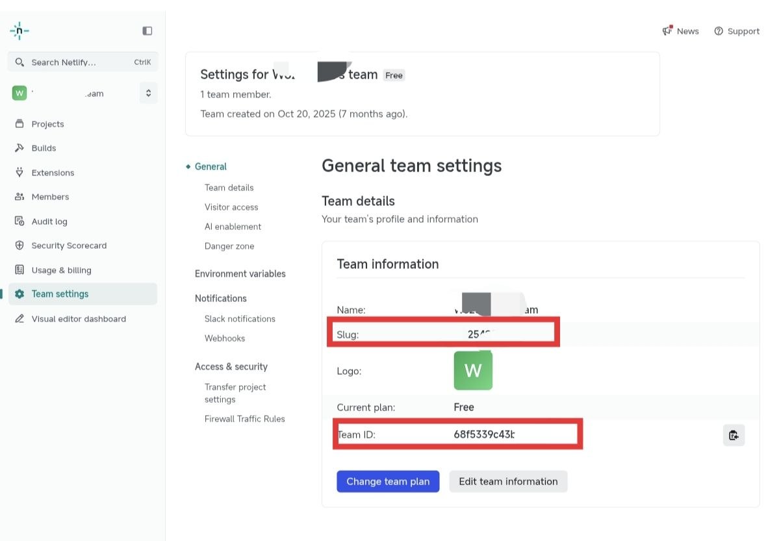Jump to Team details subsection
Screen dimensions: 779x541
pos(229,187)
